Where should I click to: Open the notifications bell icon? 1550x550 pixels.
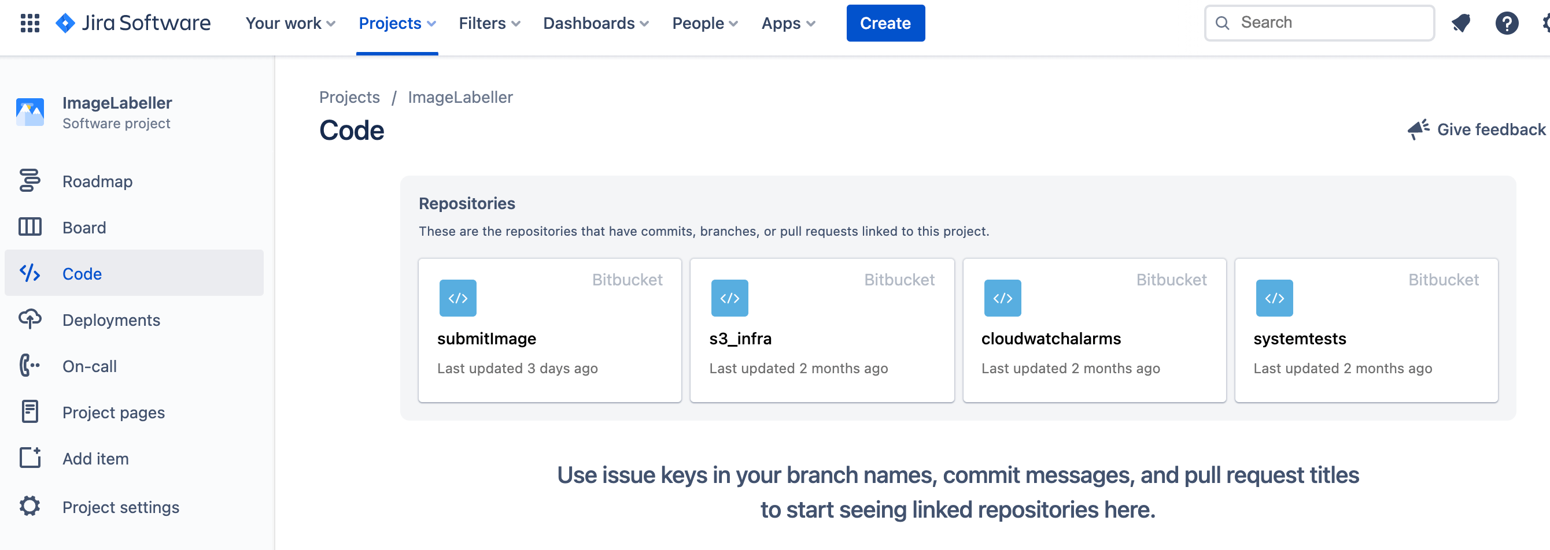[1462, 23]
